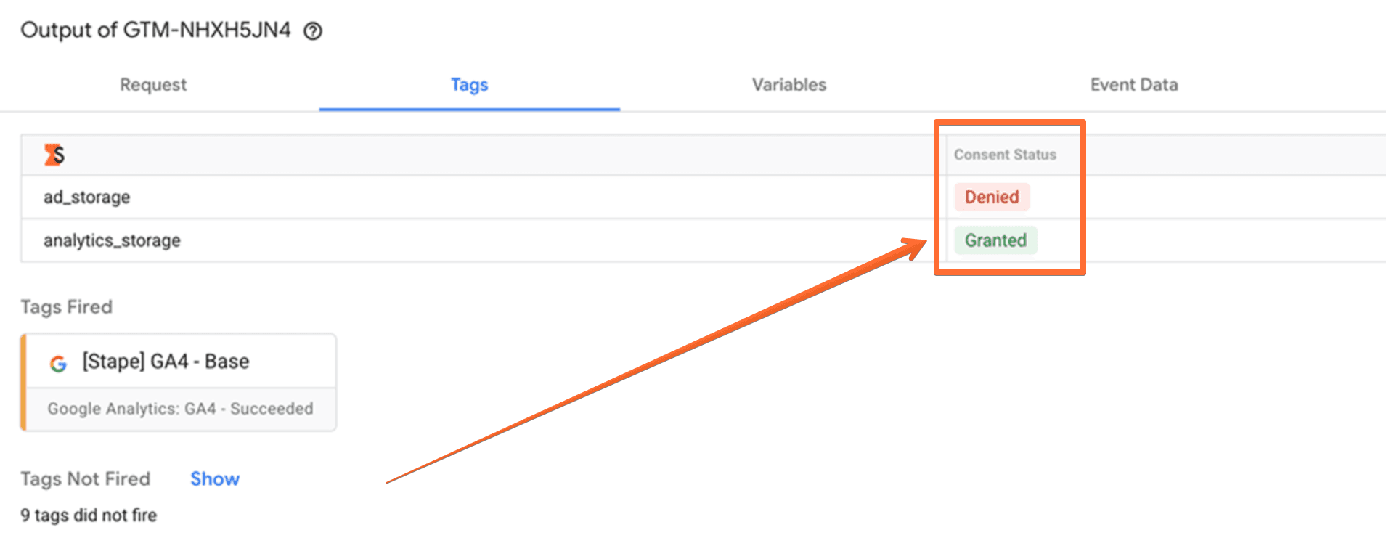1386x546 pixels.
Task: Open the [Stape] GA4 - Base tag
Action: click(166, 362)
